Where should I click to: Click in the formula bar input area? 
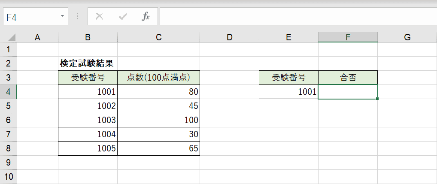point(298,16)
